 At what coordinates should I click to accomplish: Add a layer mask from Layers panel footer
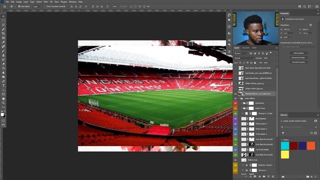(x=255, y=176)
